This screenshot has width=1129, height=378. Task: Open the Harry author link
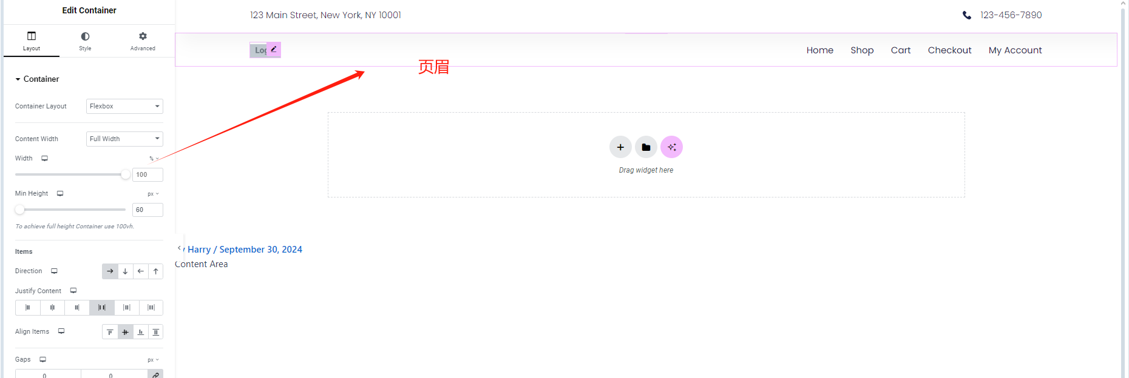tap(199, 250)
